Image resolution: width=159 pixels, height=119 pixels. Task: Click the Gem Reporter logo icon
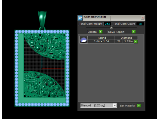click(80, 18)
